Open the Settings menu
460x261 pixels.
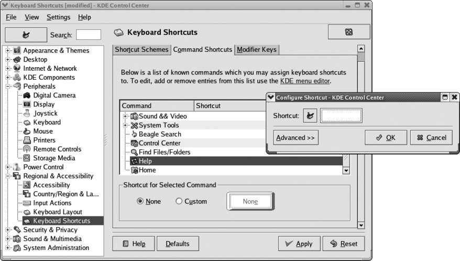tap(58, 17)
